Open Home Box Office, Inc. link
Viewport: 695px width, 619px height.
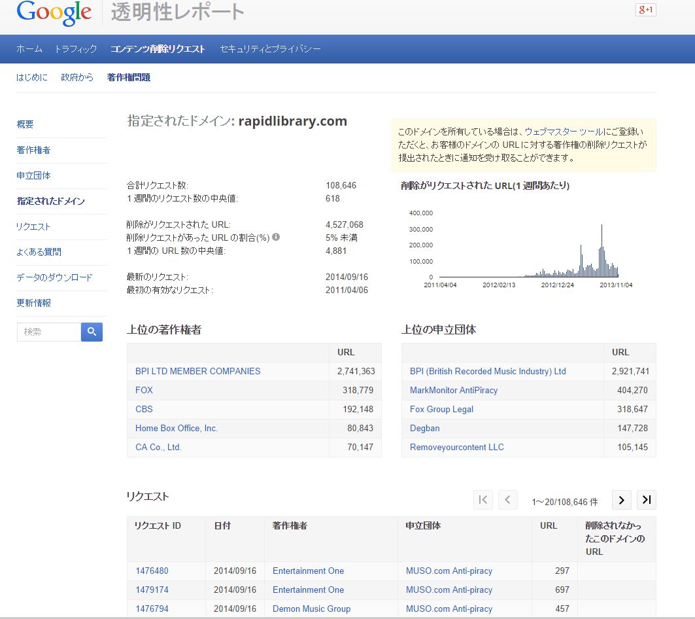pos(177,428)
